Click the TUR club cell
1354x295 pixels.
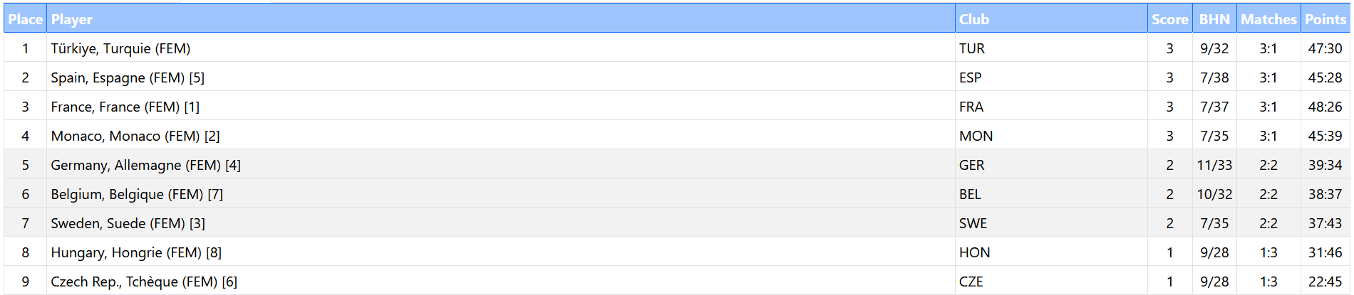pos(972,48)
